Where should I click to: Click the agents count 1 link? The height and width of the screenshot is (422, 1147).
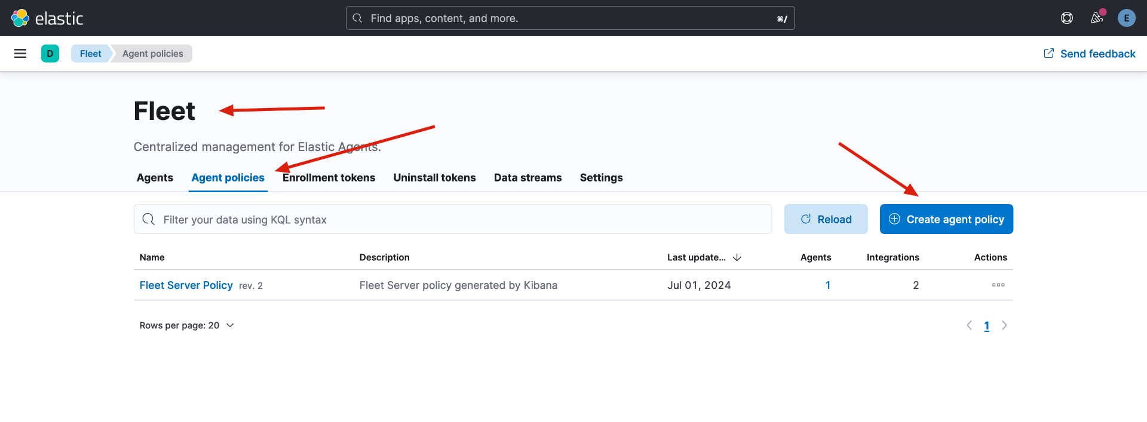[x=828, y=285]
